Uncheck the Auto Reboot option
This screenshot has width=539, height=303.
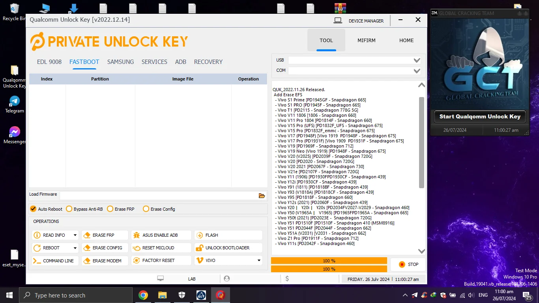click(33, 209)
